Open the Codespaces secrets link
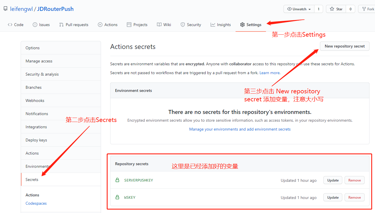 (x=36, y=203)
